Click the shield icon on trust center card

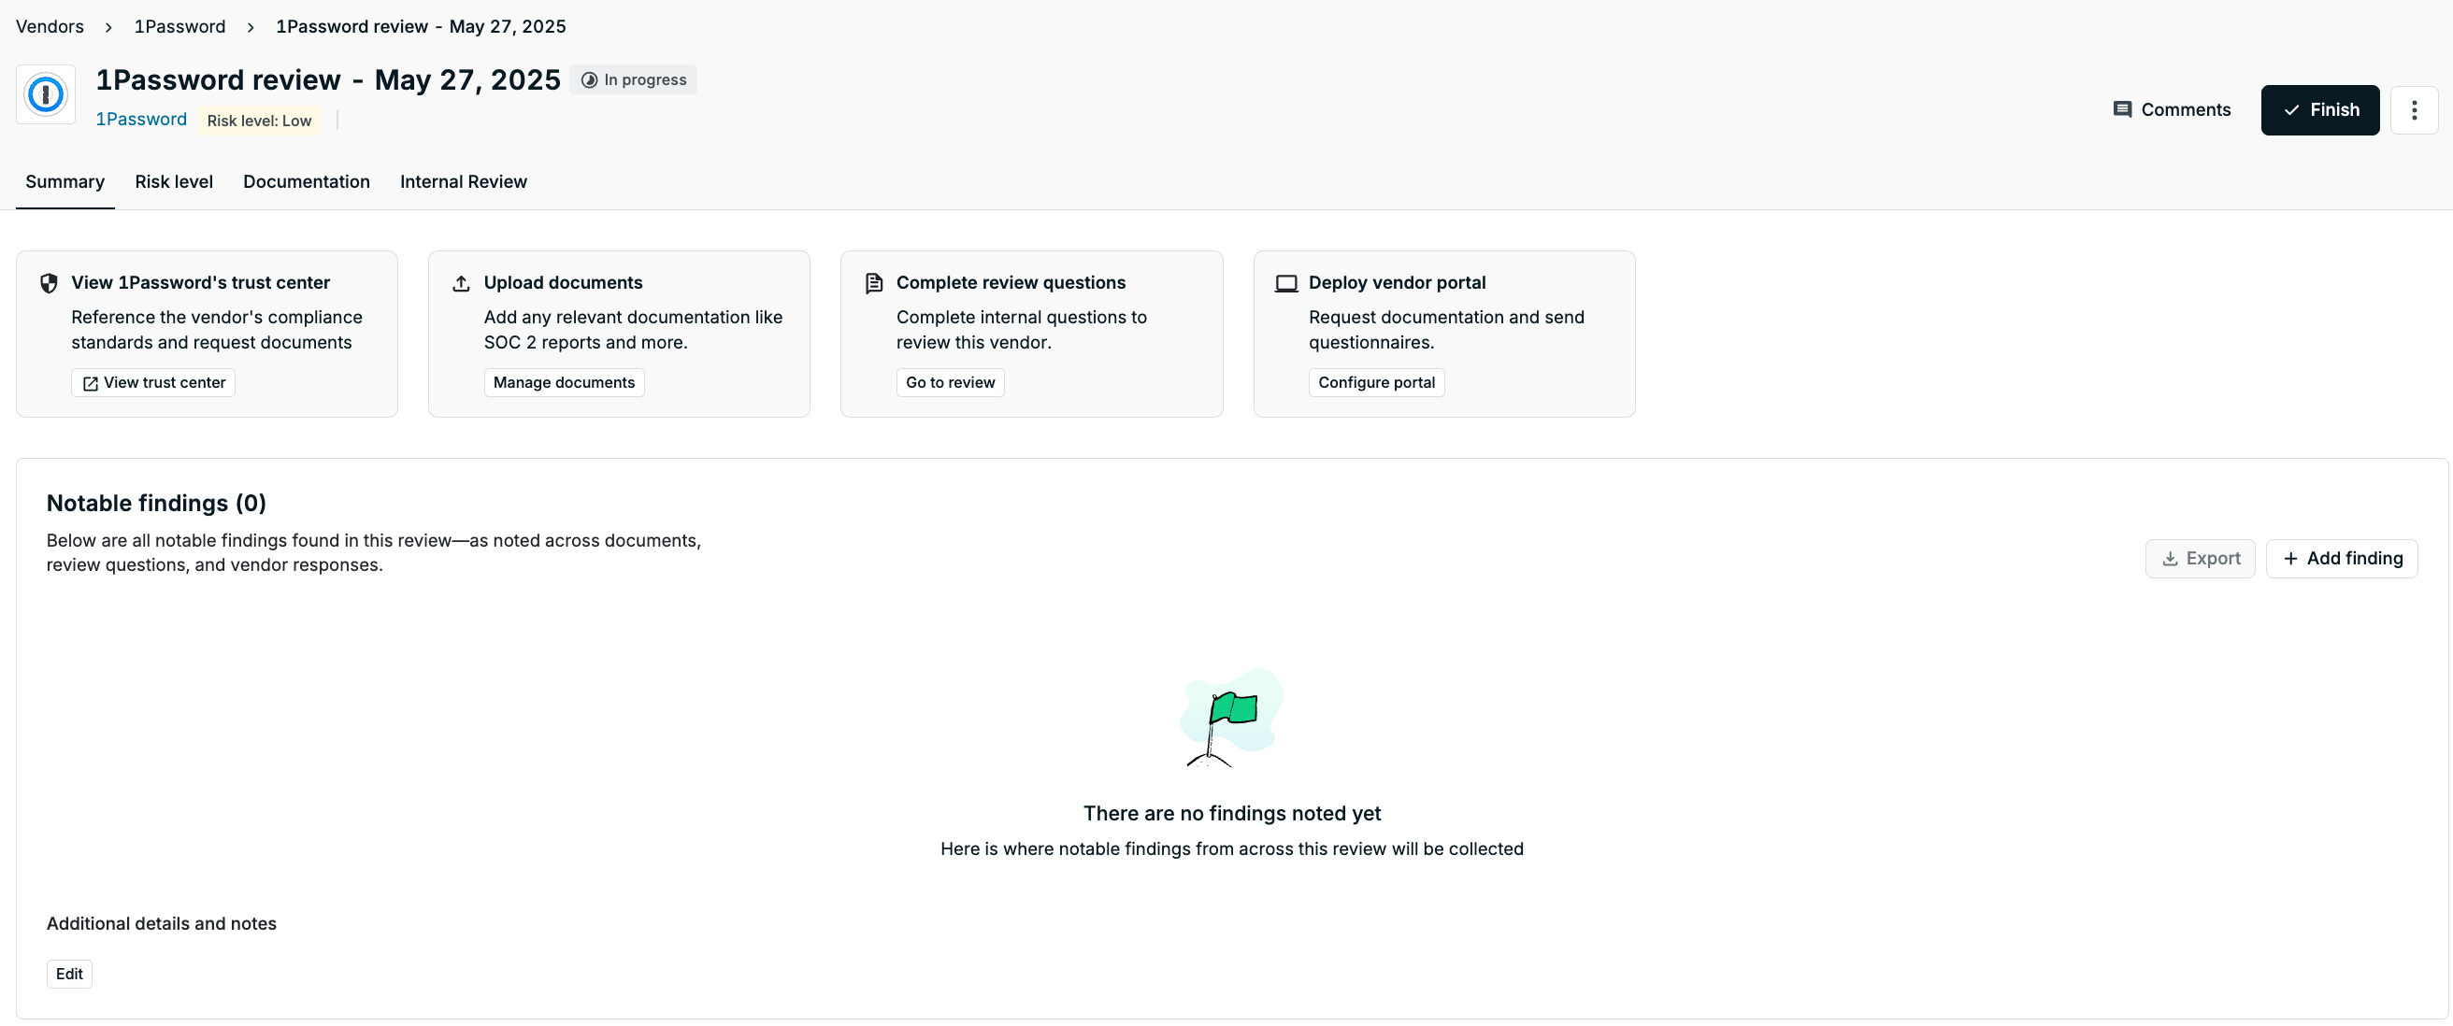tap(49, 283)
